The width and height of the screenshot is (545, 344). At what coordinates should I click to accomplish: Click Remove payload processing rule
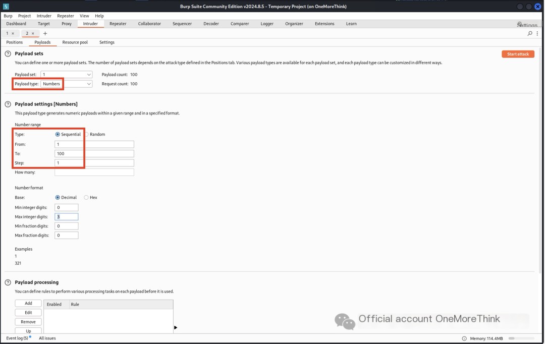point(28,322)
